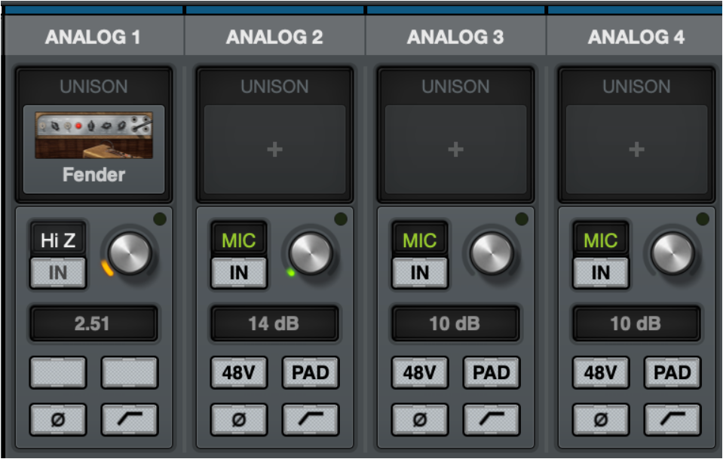723x459 pixels.
Task: Enable low cut filter on Analog 2
Action: point(311,419)
